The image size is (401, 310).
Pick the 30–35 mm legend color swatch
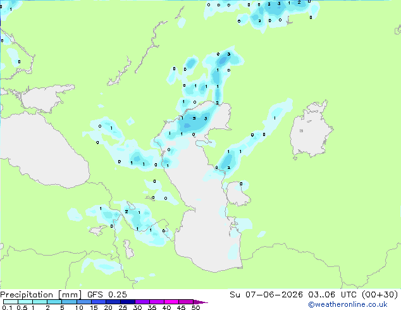click(142, 302)
